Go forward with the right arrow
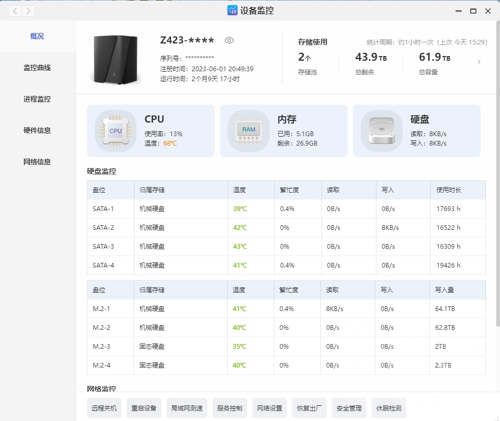500x421 pixels. click(x=28, y=10)
